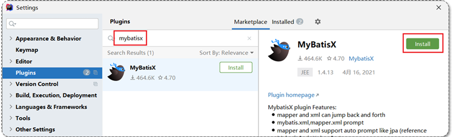This screenshot has height=137, width=452.
Task: Click the mybatis.xml,mapper.xml prompt bullet
Action: pos(320,123)
